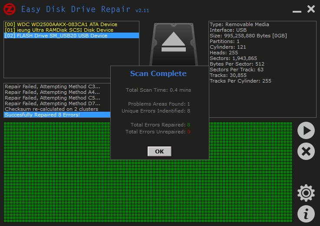The height and width of the screenshot is (226, 320).
Task: Click 'Type: Removable Media' info line
Action: coord(239,24)
